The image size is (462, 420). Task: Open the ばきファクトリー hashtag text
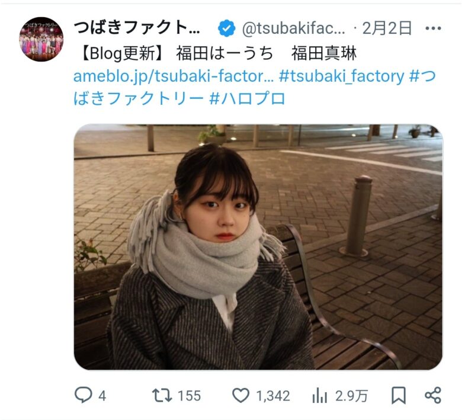coord(139,98)
